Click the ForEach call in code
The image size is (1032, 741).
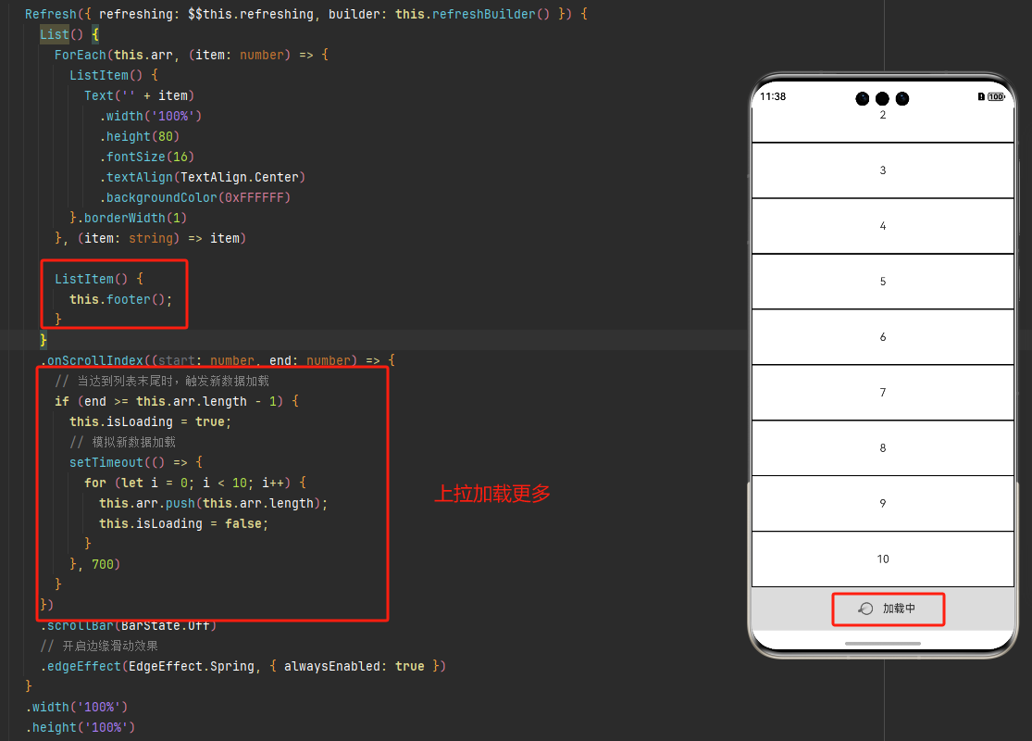coord(80,55)
